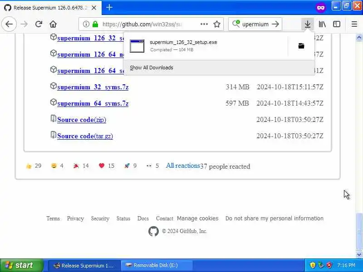Click the rocket reaction with 9
Viewport: 363px width, 272px height.
[x=130, y=166]
